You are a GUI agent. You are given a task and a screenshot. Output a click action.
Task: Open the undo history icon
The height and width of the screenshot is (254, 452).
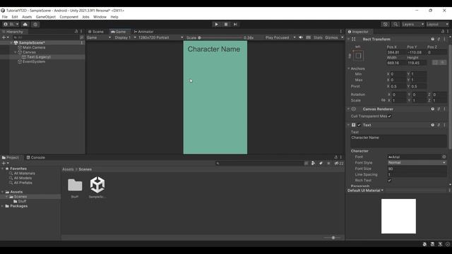[385, 25]
